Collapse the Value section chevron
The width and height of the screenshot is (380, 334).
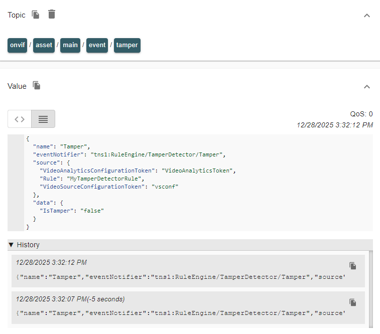click(x=367, y=87)
